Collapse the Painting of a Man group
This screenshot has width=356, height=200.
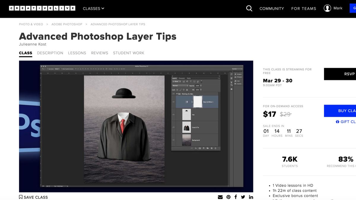(177, 94)
